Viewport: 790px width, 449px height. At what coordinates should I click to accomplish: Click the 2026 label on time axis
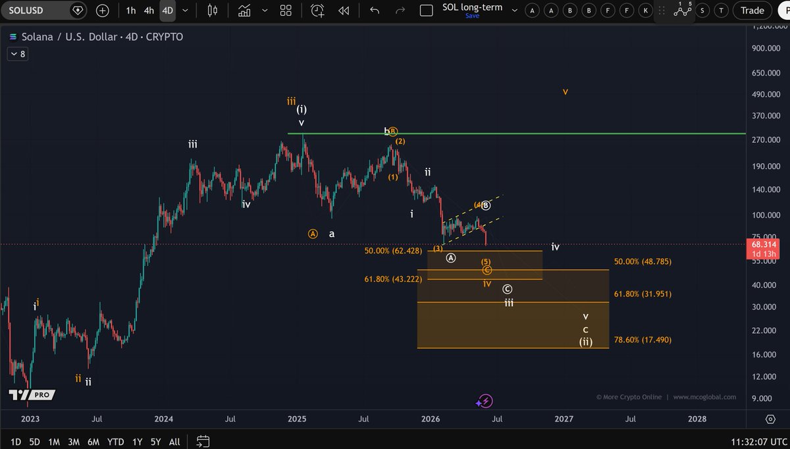(431, 419)
